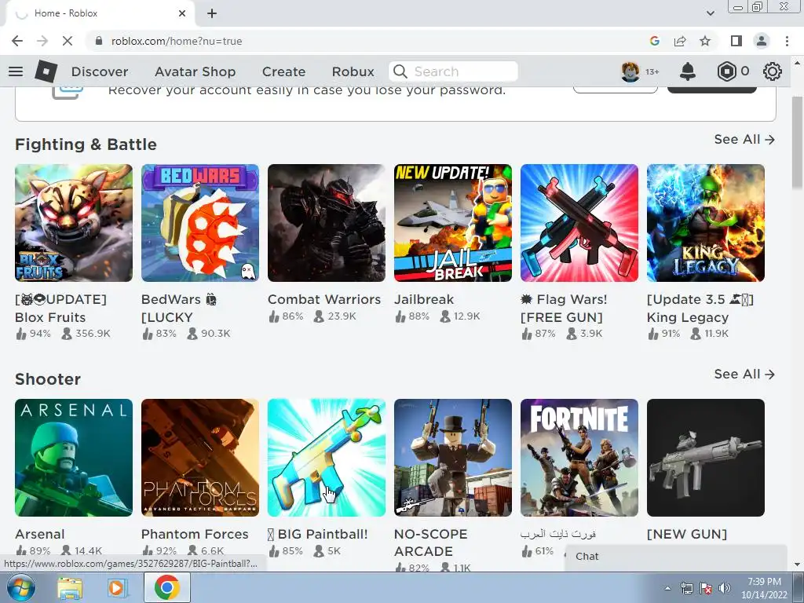This screenshot has width=804, height=603.
Task: Click the Chrome taskbar icon
Action: point(166,587)
